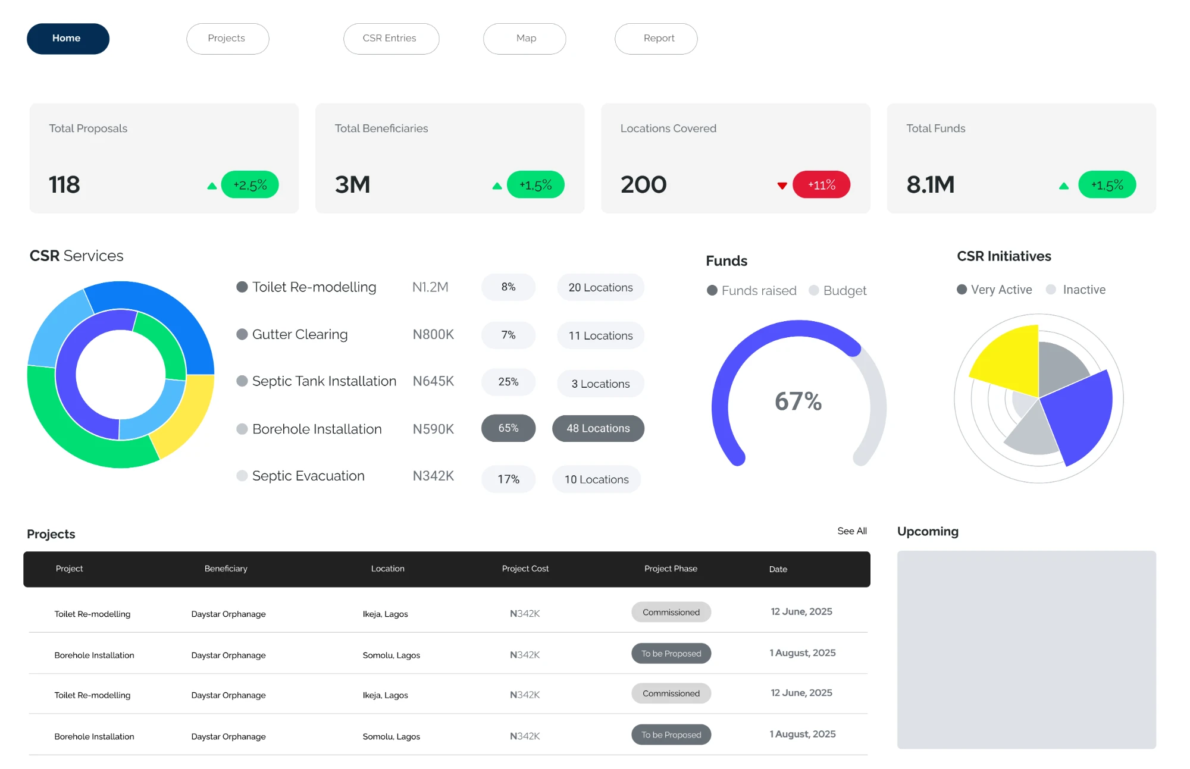Click the Gutter Clearing legend dot
Viewport: 1190px width, 769px height.
[x=242, y=334]
